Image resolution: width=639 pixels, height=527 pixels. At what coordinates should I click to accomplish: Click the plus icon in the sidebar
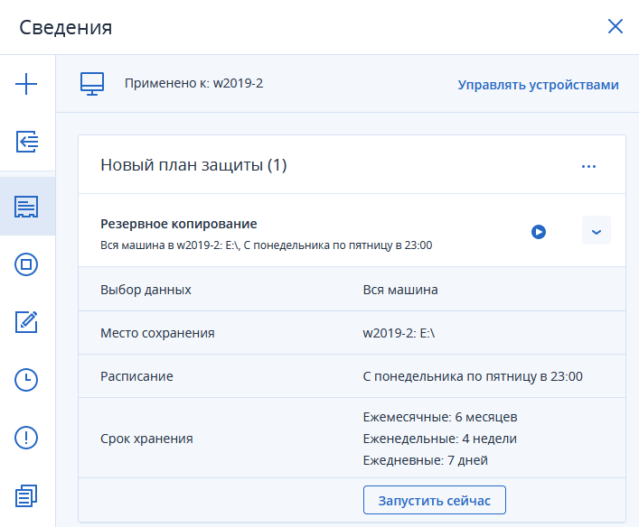click(26, 85)
